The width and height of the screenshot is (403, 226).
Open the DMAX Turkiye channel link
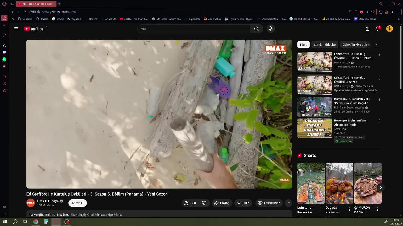pyautogui.click(x=48, y=201)
